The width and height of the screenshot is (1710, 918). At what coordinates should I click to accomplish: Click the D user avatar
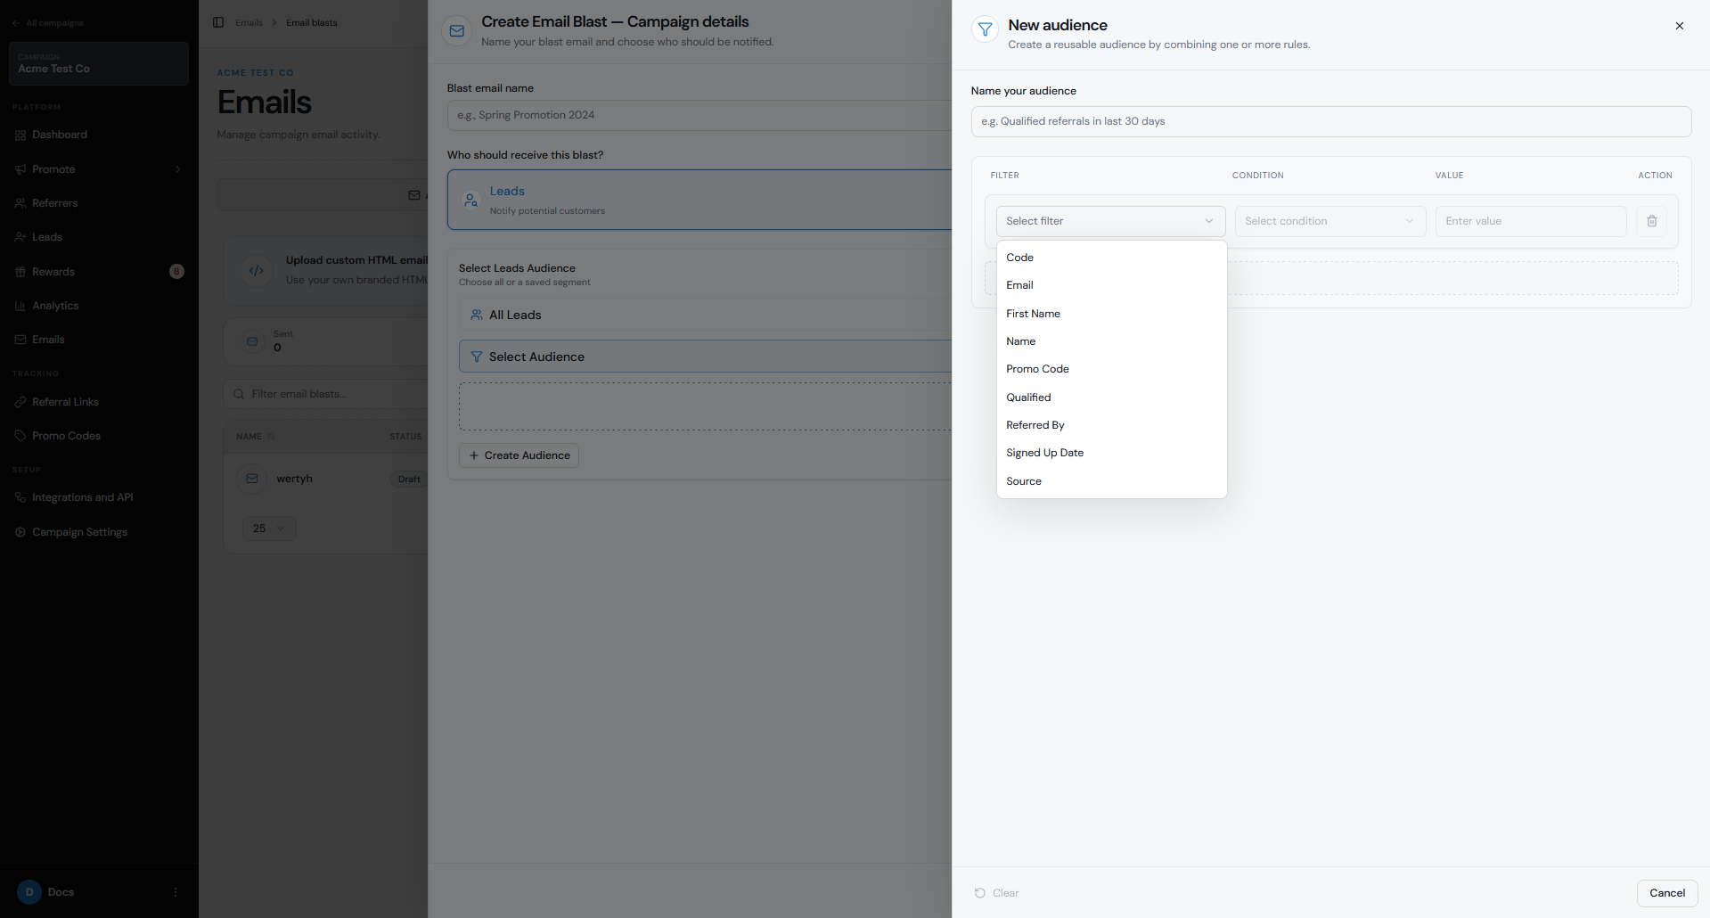point(29,892)
